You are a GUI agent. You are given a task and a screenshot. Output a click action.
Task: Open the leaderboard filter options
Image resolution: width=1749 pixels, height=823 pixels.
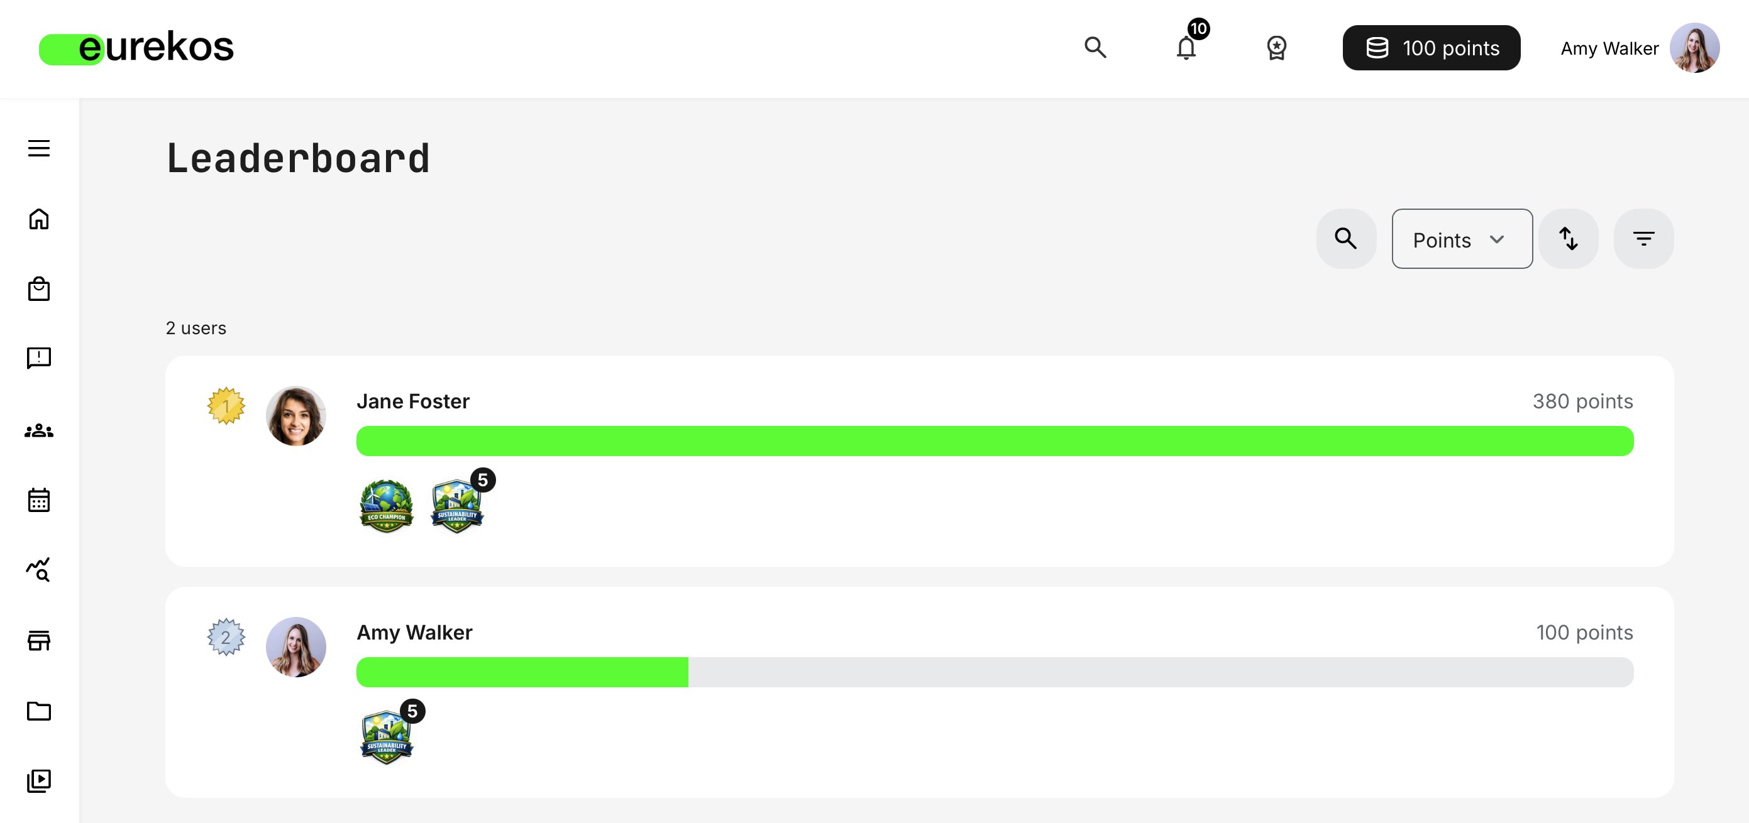point(1643,239)
